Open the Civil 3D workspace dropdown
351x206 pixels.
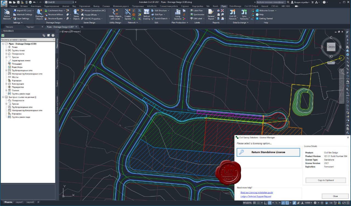click(x=59, y=2)
